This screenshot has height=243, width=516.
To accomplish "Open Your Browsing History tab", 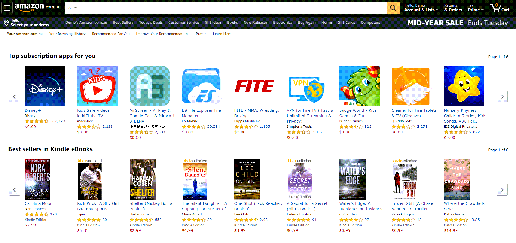I will point(67,34).
